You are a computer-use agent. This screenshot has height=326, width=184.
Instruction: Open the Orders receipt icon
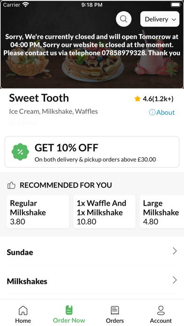(x=115, y=311)
